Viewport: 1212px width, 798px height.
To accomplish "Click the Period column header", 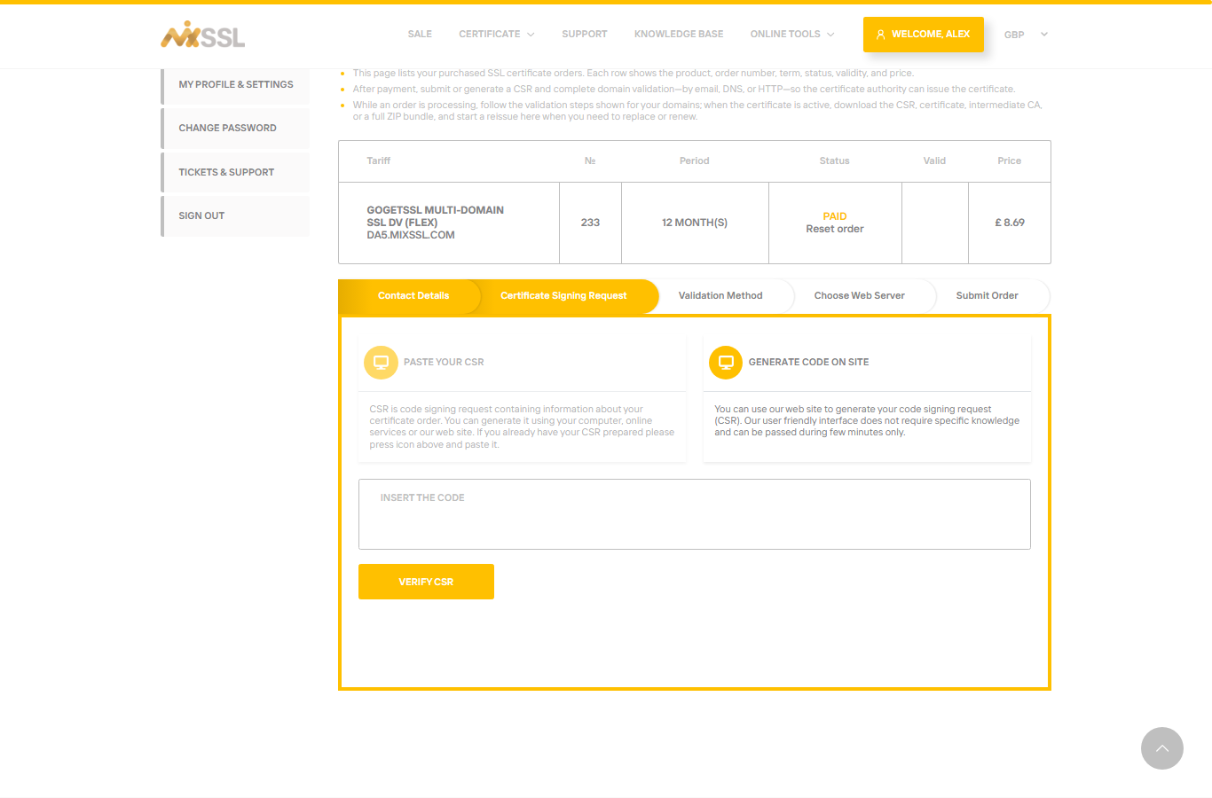I will [695, 160].
